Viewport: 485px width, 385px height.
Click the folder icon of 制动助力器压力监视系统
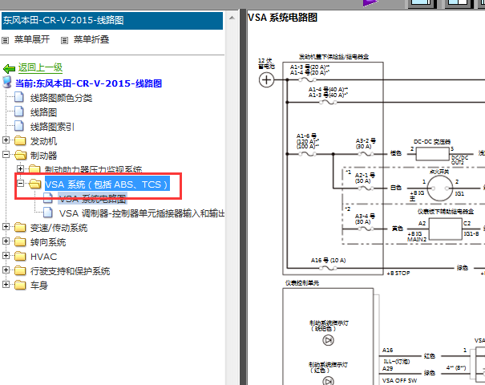click(x=34, y=169)
